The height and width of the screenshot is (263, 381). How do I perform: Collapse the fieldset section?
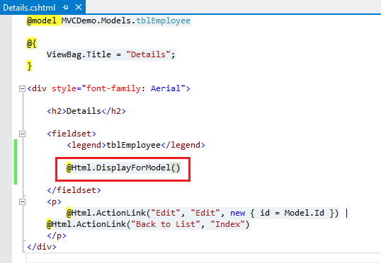click(22, 134)
